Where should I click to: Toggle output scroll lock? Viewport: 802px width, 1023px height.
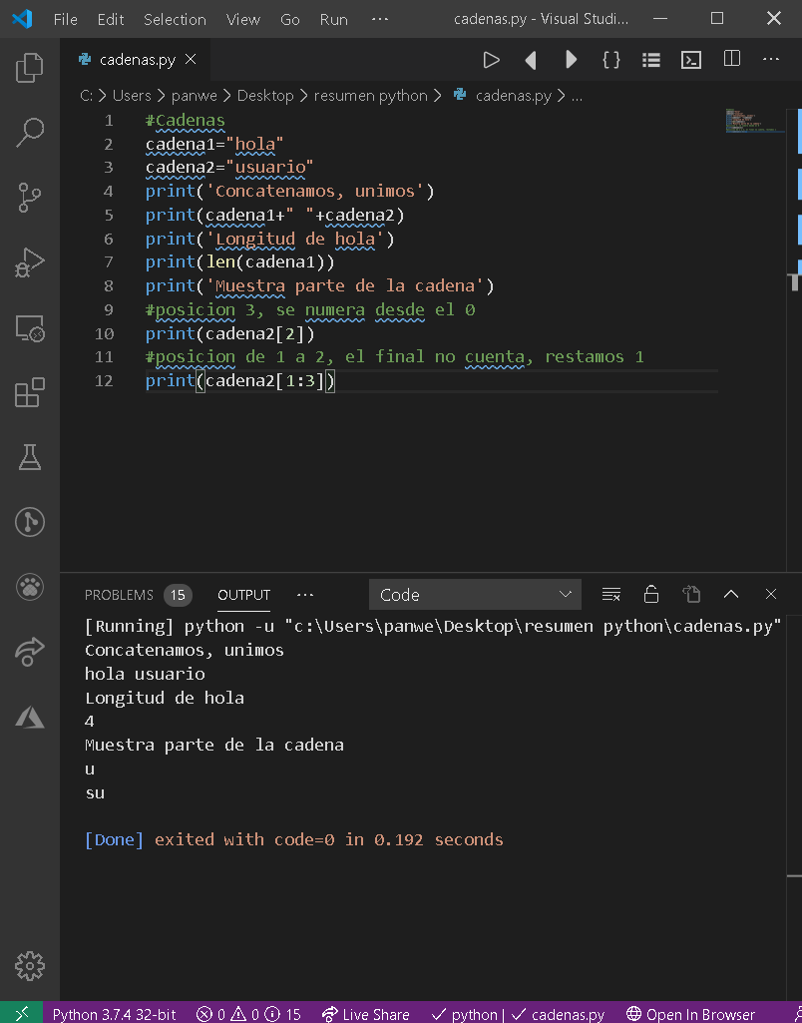click(650, 595)
